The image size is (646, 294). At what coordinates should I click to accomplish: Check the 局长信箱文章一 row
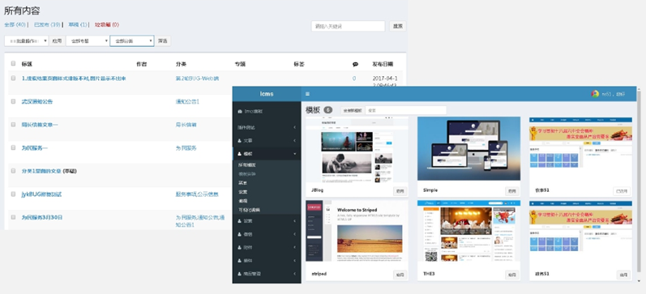click(13, 124)
